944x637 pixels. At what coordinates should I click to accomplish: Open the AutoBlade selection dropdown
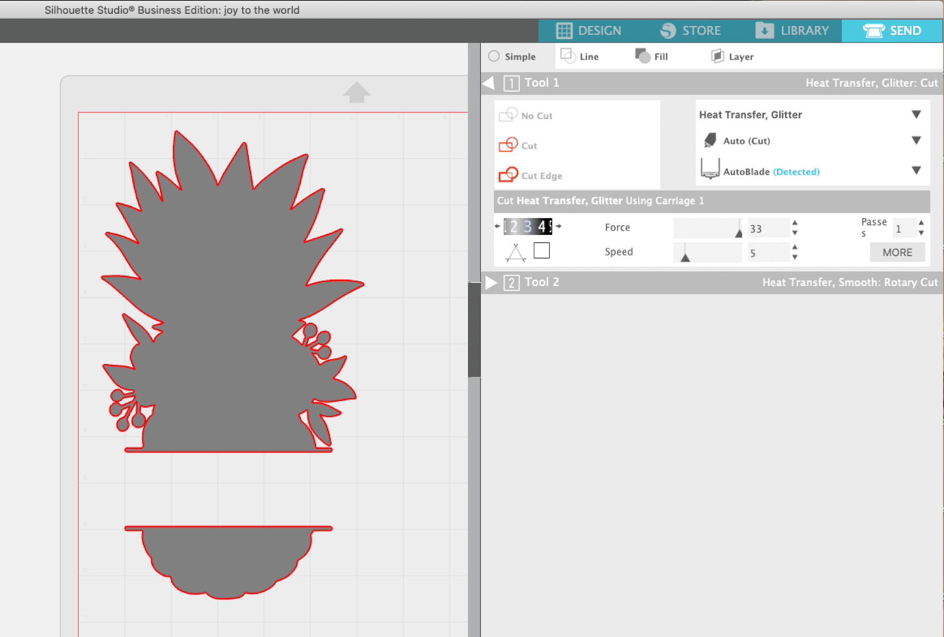tap(915, 170)
